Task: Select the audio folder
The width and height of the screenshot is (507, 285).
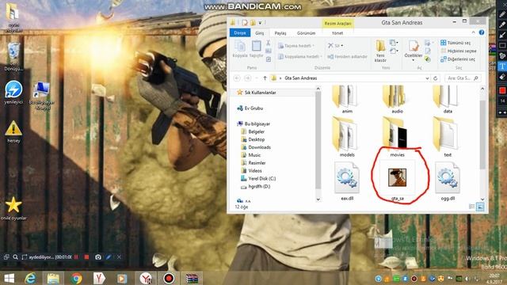Action: pos(397,99)
